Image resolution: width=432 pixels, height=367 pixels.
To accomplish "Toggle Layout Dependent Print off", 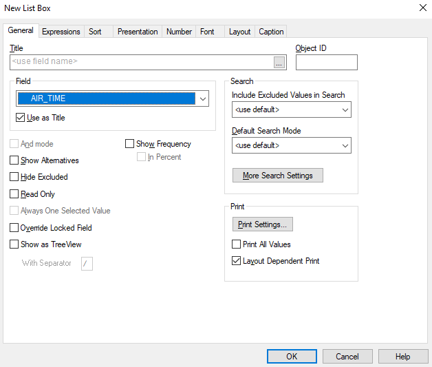I will [236, 261].
